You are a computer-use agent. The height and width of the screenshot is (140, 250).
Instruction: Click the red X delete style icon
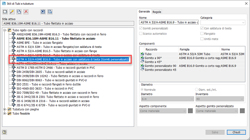(x=26, y=12)
